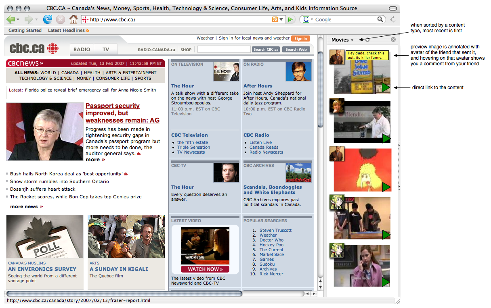Click anime avatar on Jenna Fischer preview
Screen dimensions: 491x308
tap(337, 250)
